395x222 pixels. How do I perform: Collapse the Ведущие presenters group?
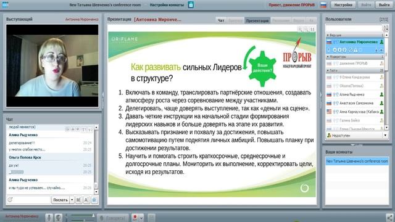click(354, 35)
